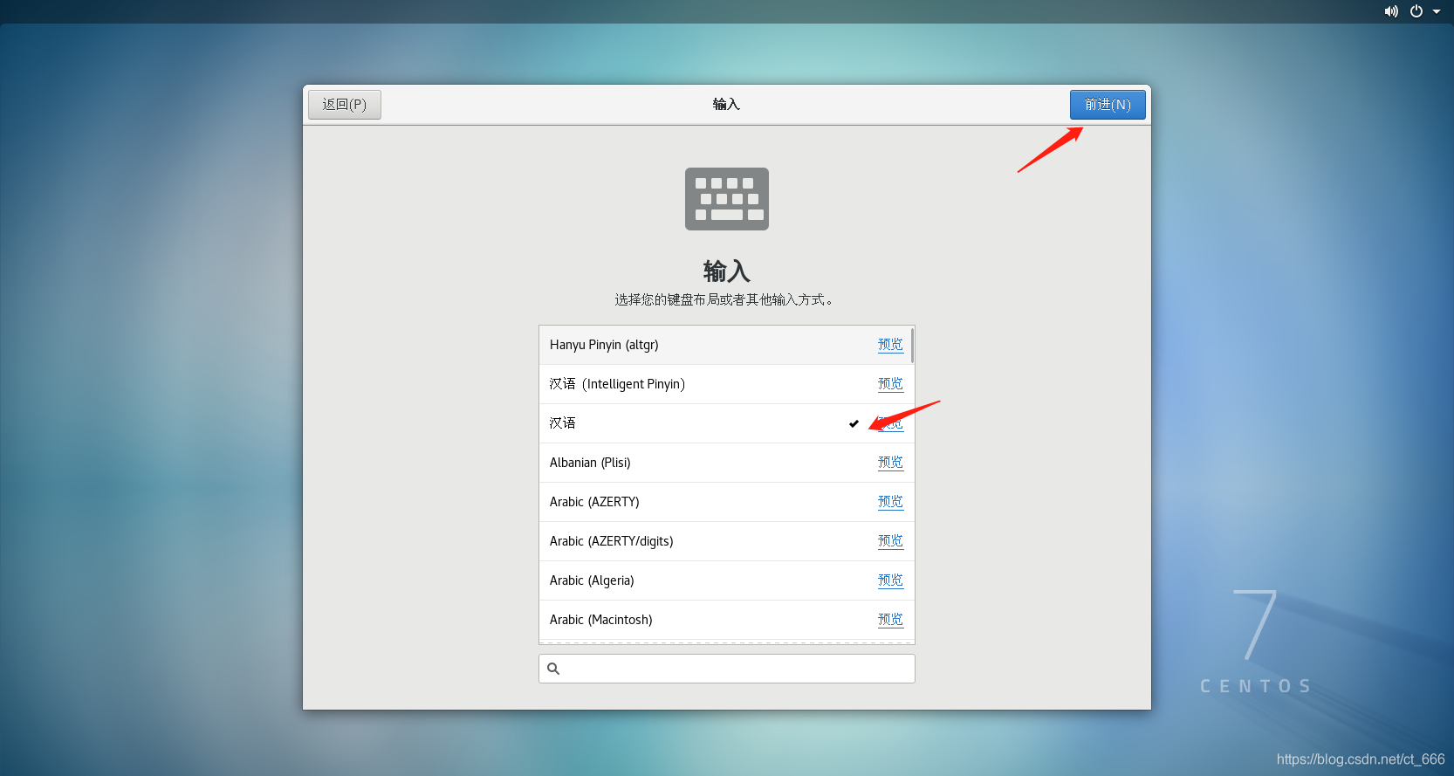
Task: Select 汉语 (Intelligent Pinyin) input method
Action: click(726, 384)
